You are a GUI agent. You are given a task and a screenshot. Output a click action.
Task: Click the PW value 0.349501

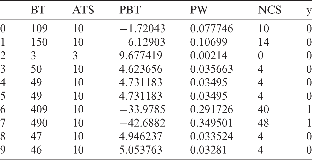[211, 123]
